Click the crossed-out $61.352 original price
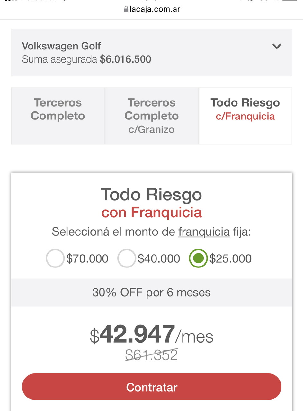This screenshot has width=303, height=411. (152, 355)
